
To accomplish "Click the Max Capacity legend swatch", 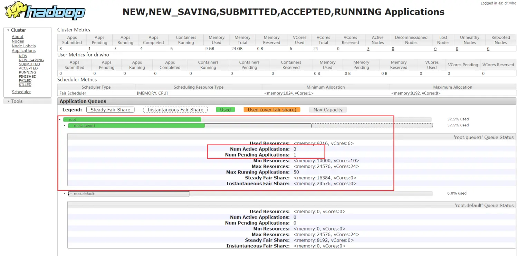I will click(328, 110).
